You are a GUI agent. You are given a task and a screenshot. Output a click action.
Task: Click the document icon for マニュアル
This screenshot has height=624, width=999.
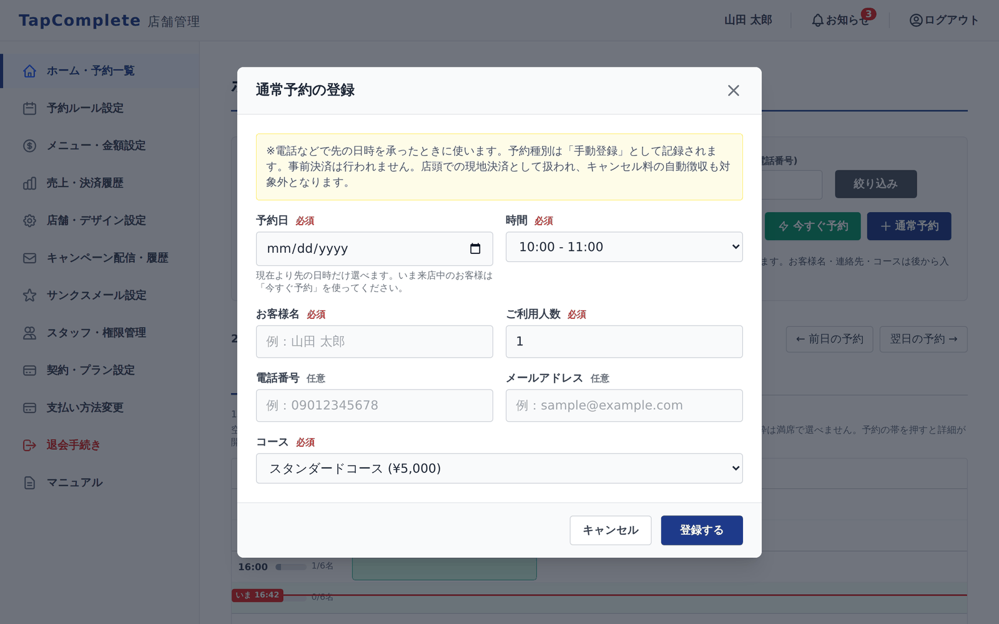click(x=29, y=483)
